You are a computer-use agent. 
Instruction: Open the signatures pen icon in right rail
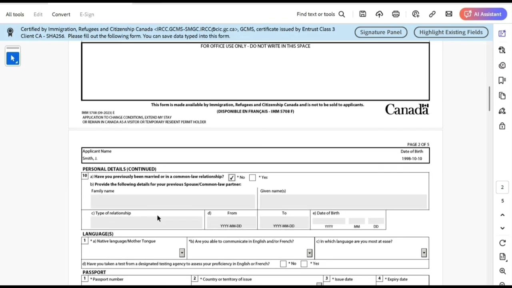pyautogui.click(x=502, y=111)
